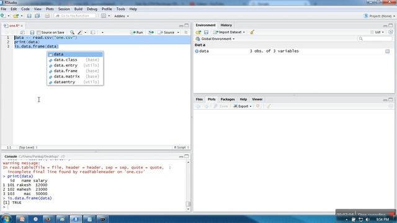Open the Project (None) dropdown

pos(379,16)
